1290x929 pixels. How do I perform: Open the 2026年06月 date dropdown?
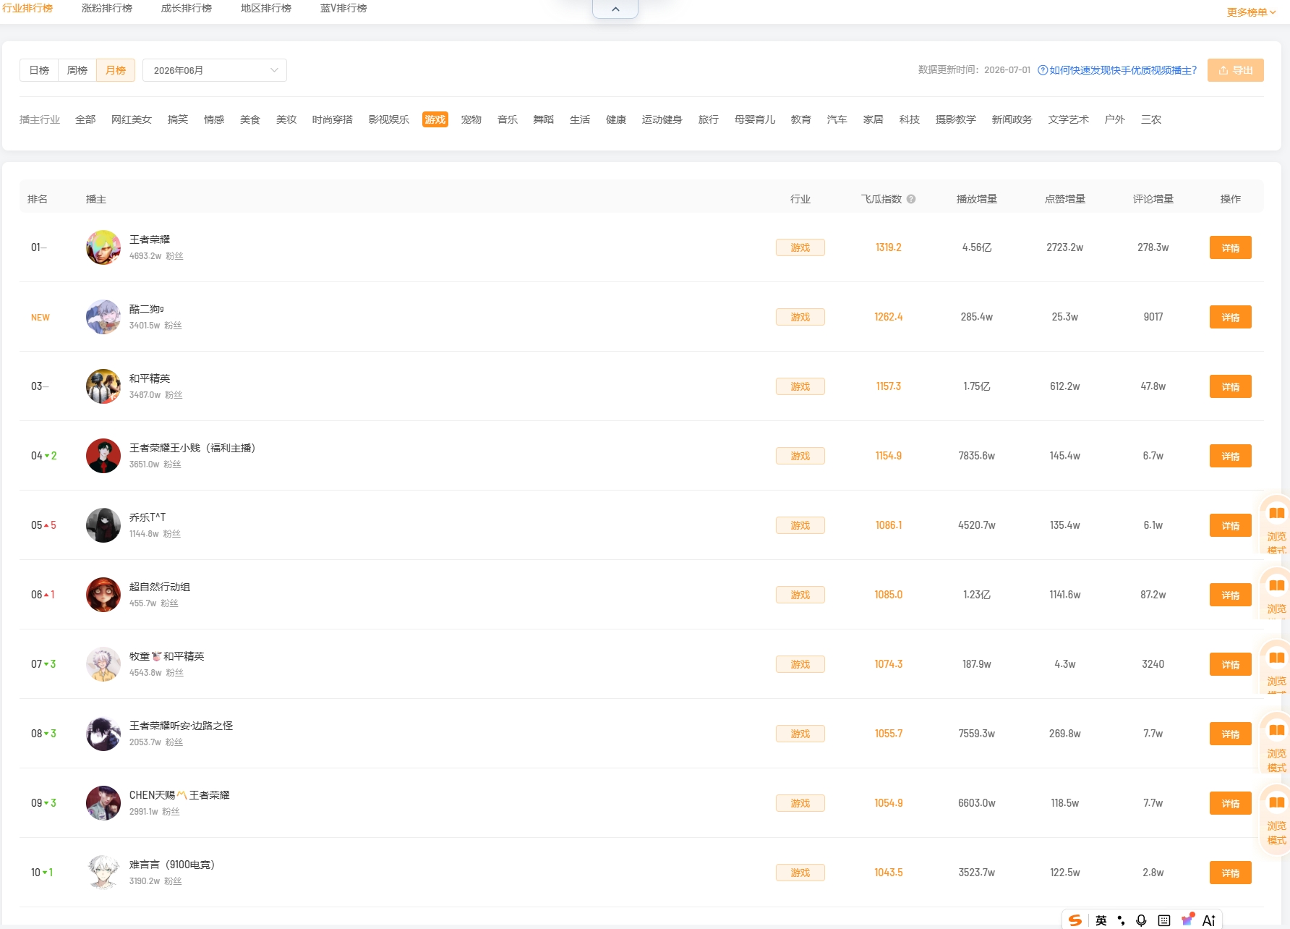[215, 70]
